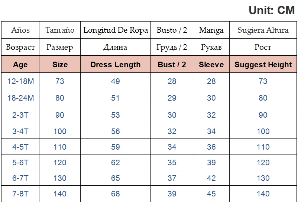Click the 'Unit: CM' label

coord(272,10)
